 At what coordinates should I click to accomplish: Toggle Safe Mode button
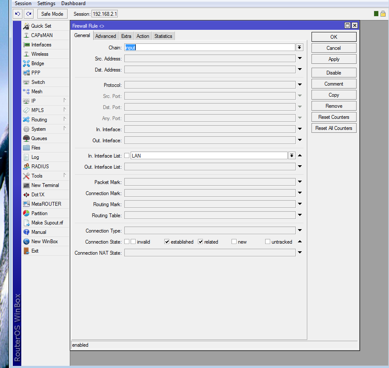point(52,14)
